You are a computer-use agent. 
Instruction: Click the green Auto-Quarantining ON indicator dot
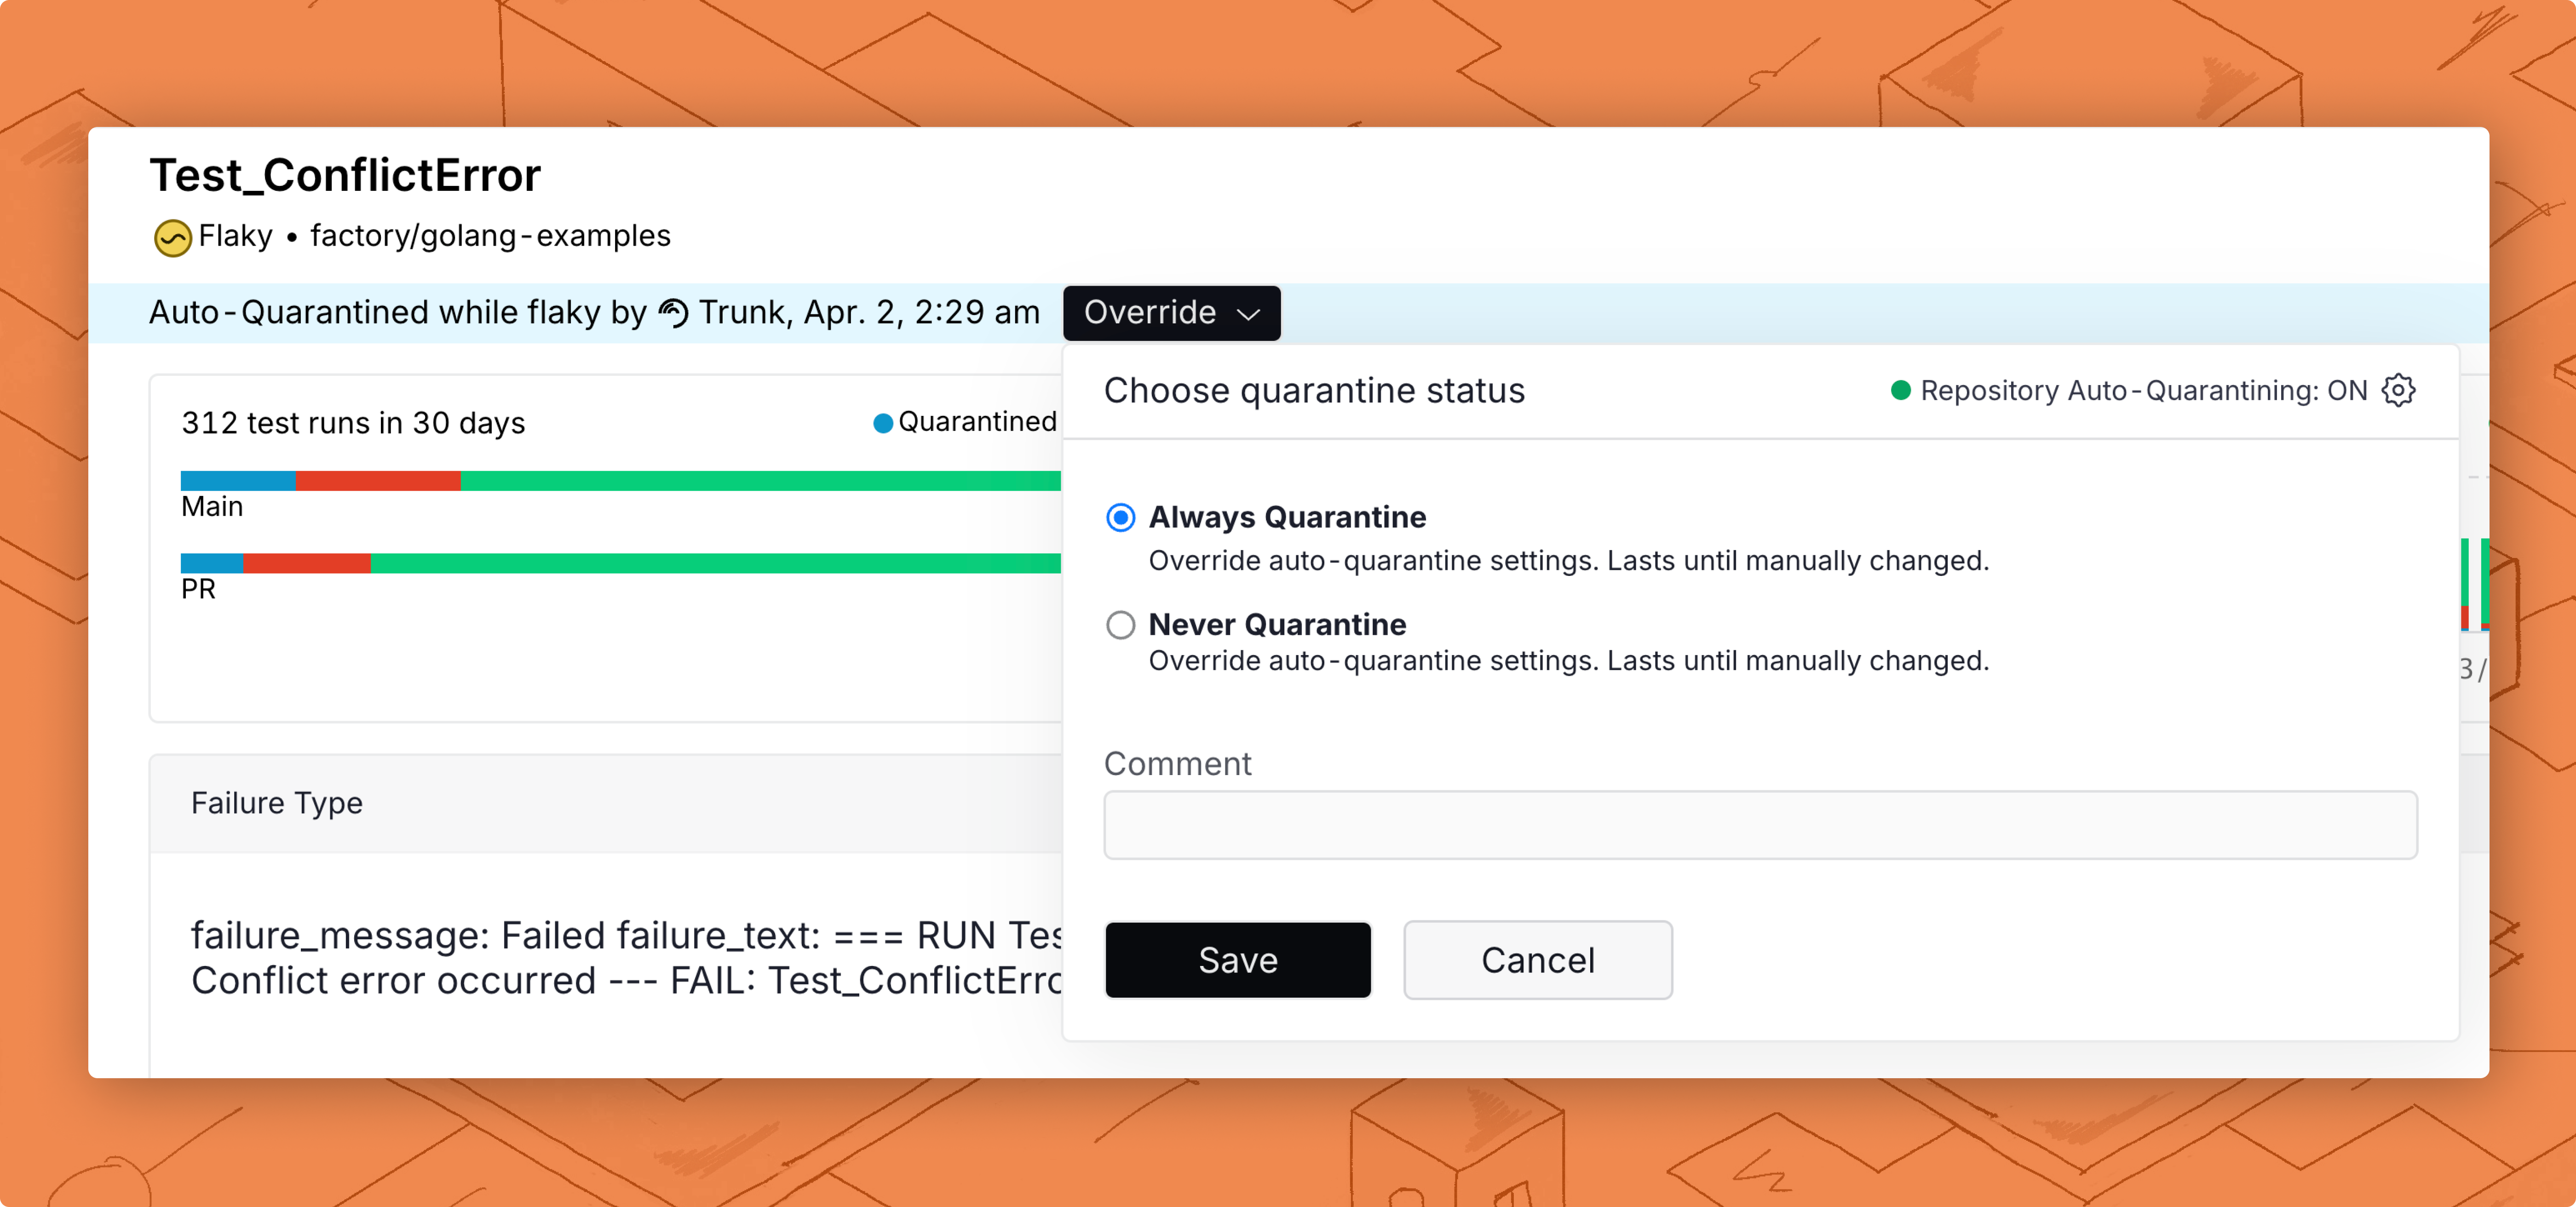[1900, 390]
